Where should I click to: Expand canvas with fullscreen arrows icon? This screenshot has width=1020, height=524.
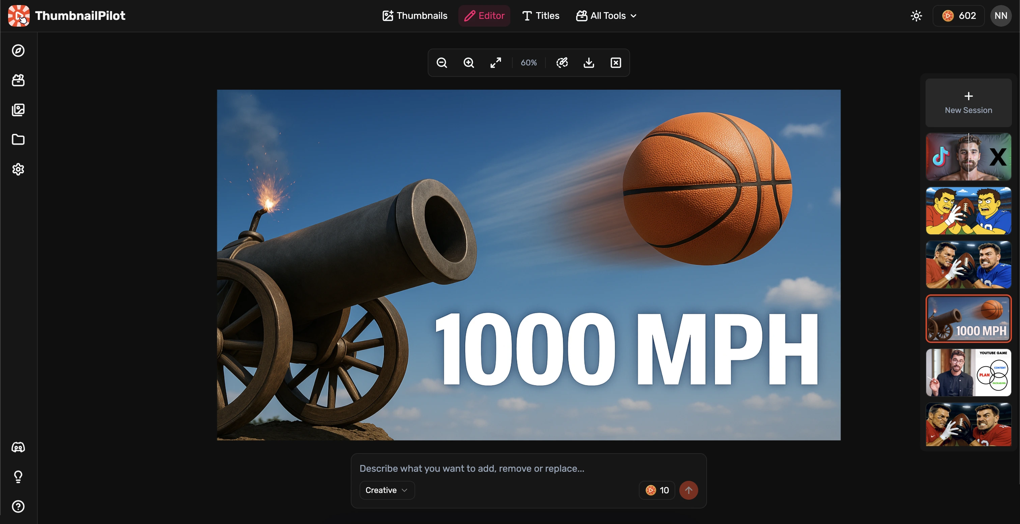496,63
